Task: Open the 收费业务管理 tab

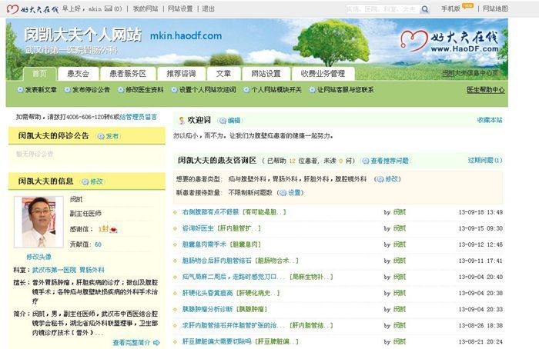Action: [x=323, y=74]
